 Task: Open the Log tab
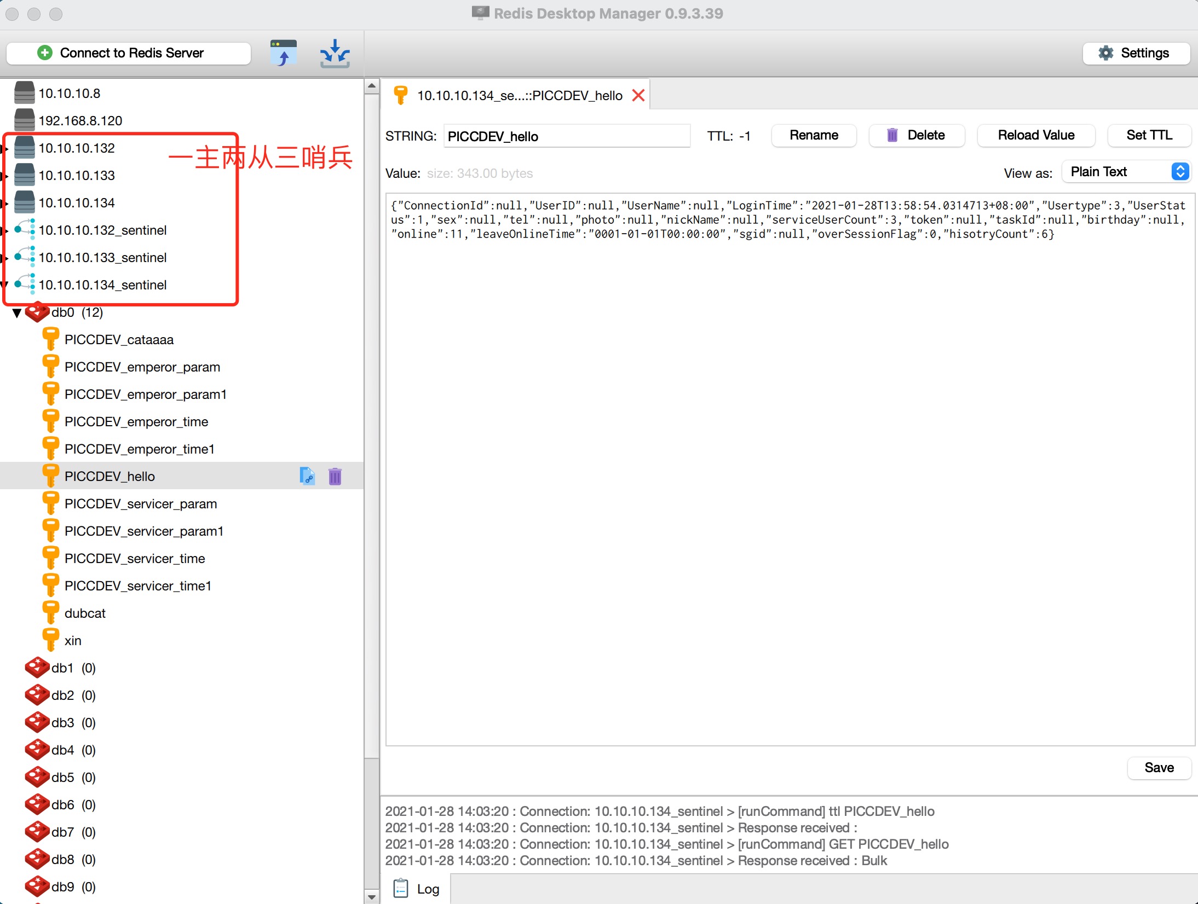tap(416, 889)
